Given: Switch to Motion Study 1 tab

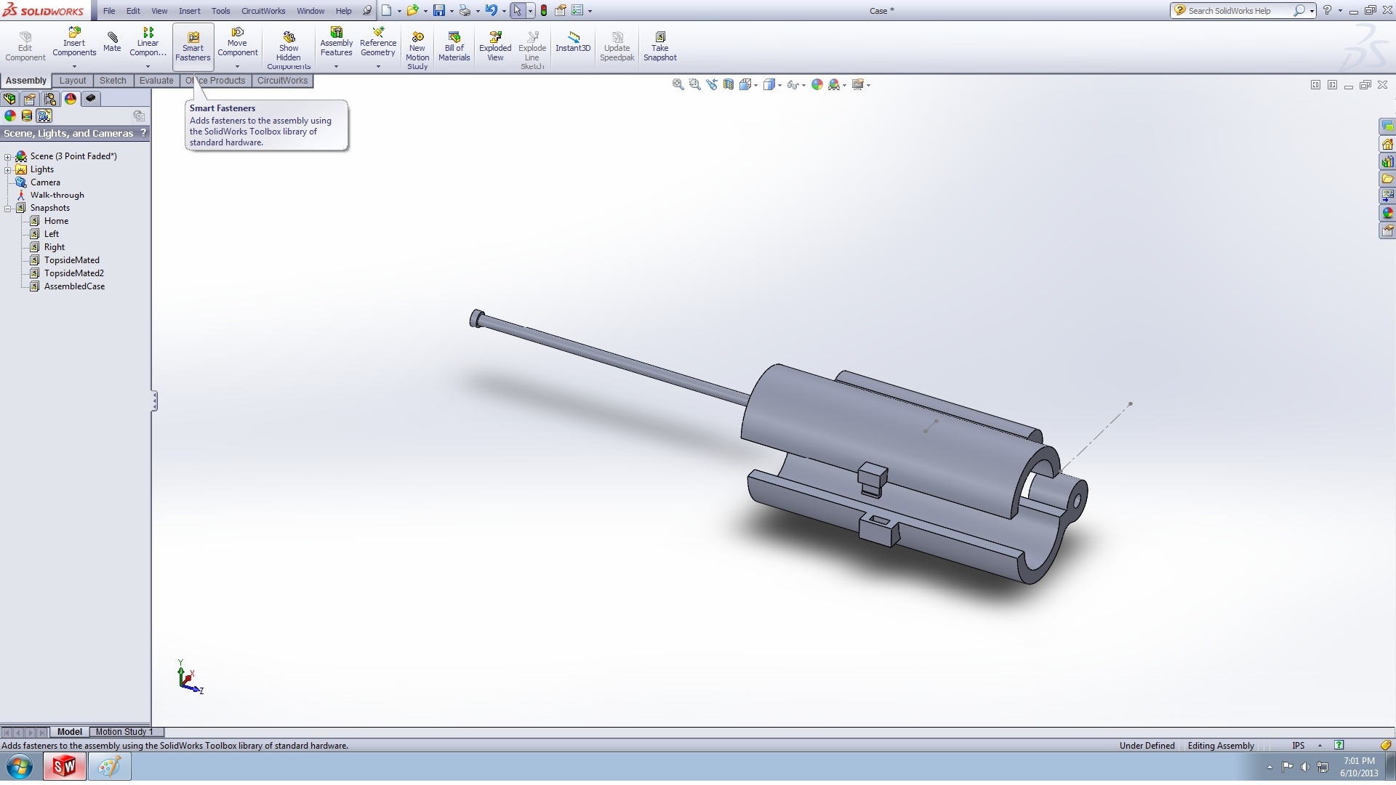Looking at the screenshot, I should coord(125,732).
